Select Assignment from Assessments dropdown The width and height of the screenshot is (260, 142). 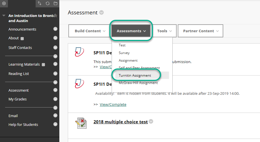(x=128, y=61)
